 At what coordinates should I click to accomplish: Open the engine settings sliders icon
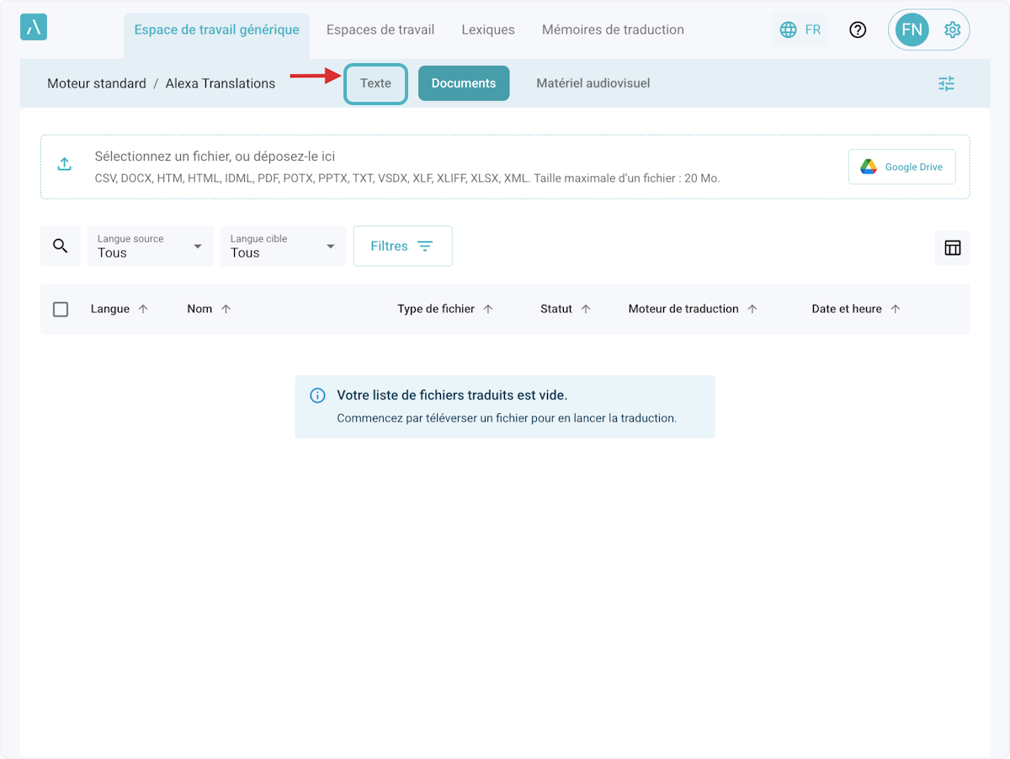(947, 83)
